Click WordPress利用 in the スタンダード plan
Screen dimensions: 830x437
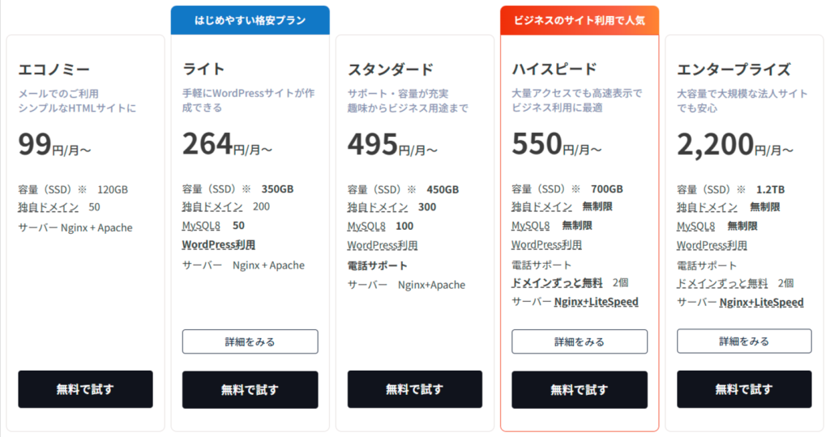[383, 245]
